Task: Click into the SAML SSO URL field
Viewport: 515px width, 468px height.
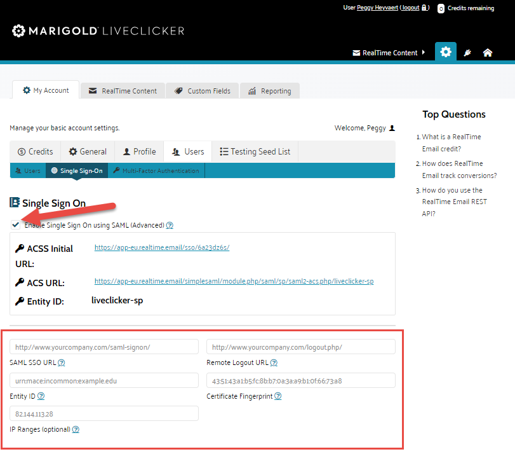Action: click(x=104, y=347)
